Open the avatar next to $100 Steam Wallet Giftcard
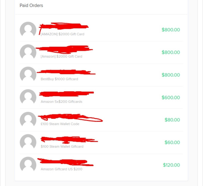 (x=28, y=142)
